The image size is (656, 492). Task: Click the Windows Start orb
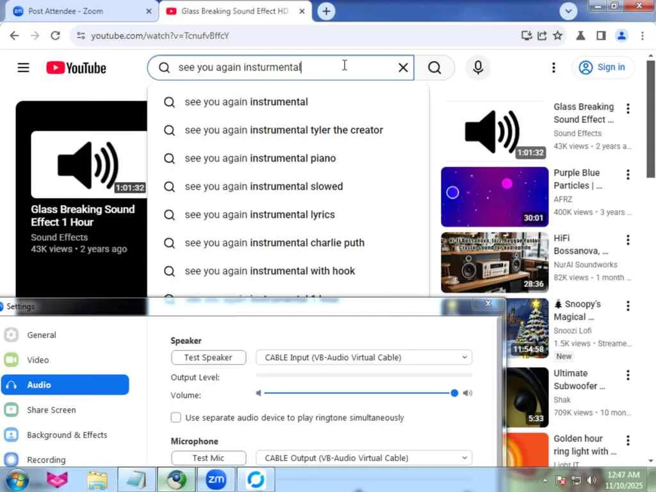17,480
